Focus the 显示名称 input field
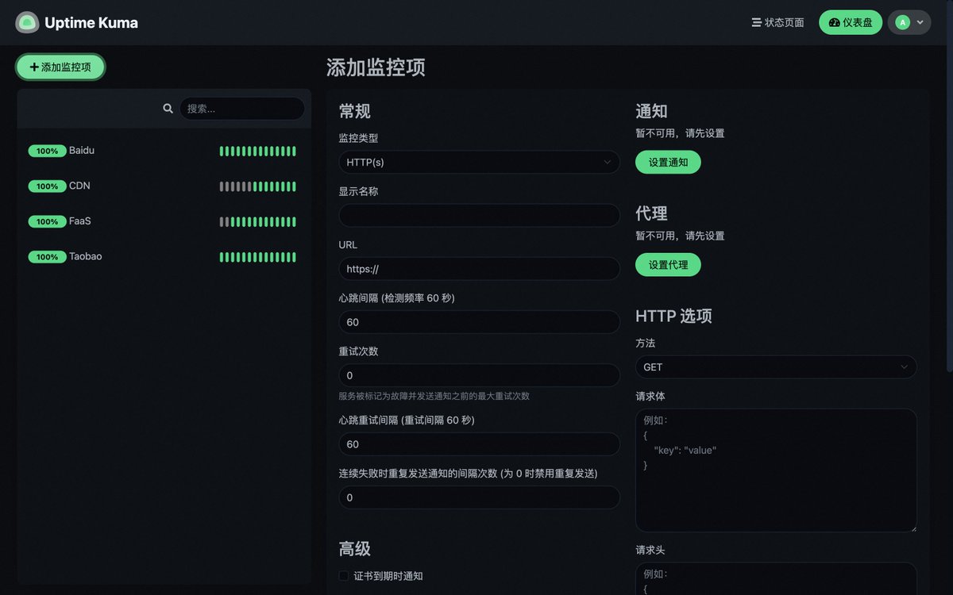 point(479,216)
